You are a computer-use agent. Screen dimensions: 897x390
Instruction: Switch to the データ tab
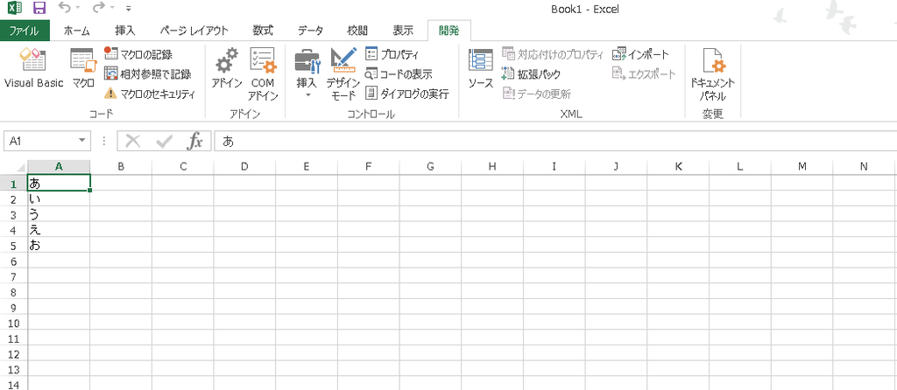click(310, 31)
